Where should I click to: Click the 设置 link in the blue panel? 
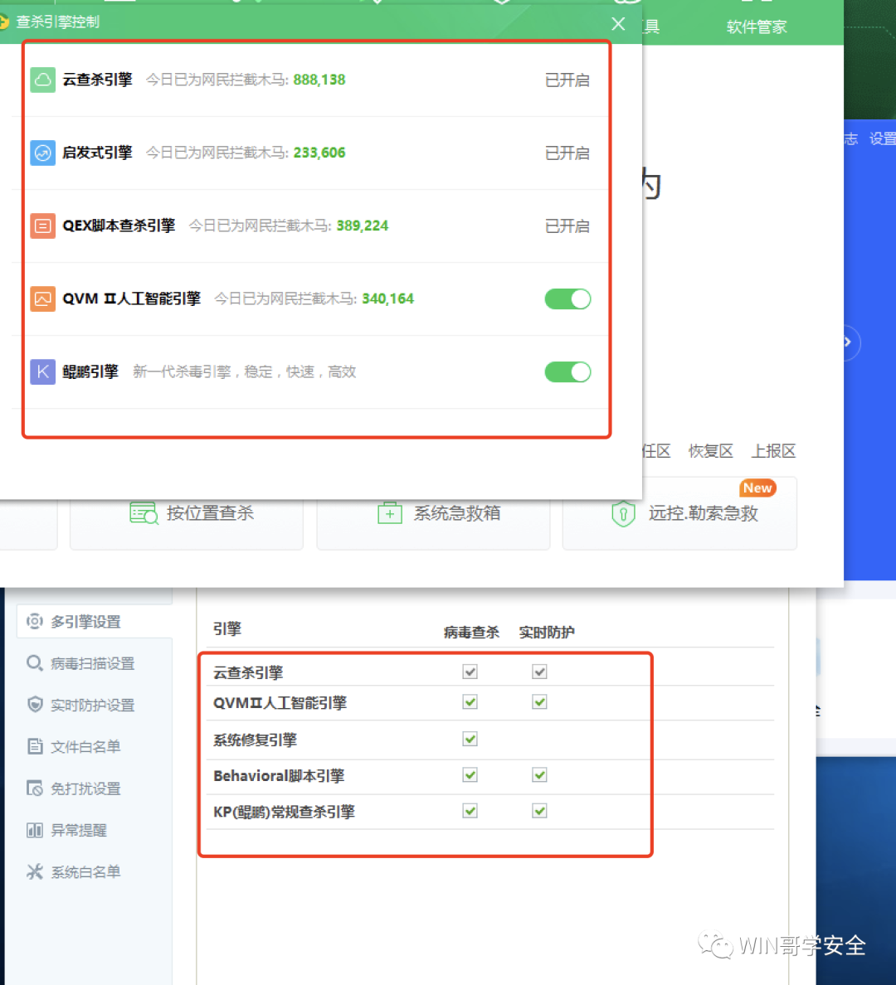882,138
